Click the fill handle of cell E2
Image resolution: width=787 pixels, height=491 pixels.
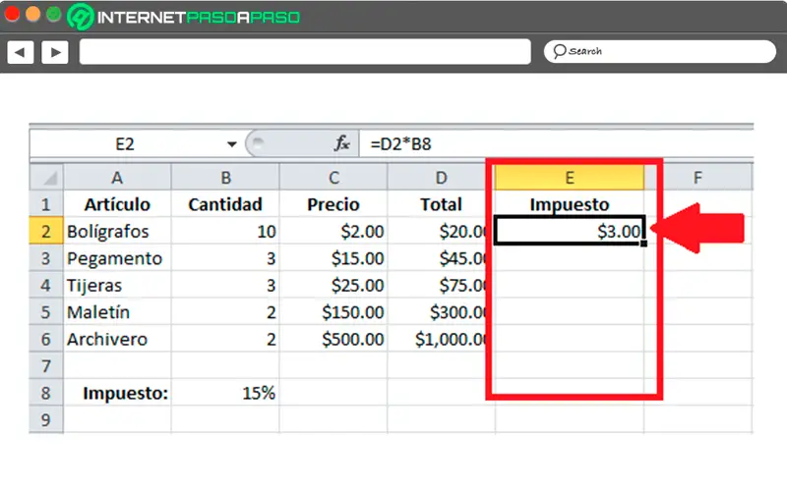644,244
